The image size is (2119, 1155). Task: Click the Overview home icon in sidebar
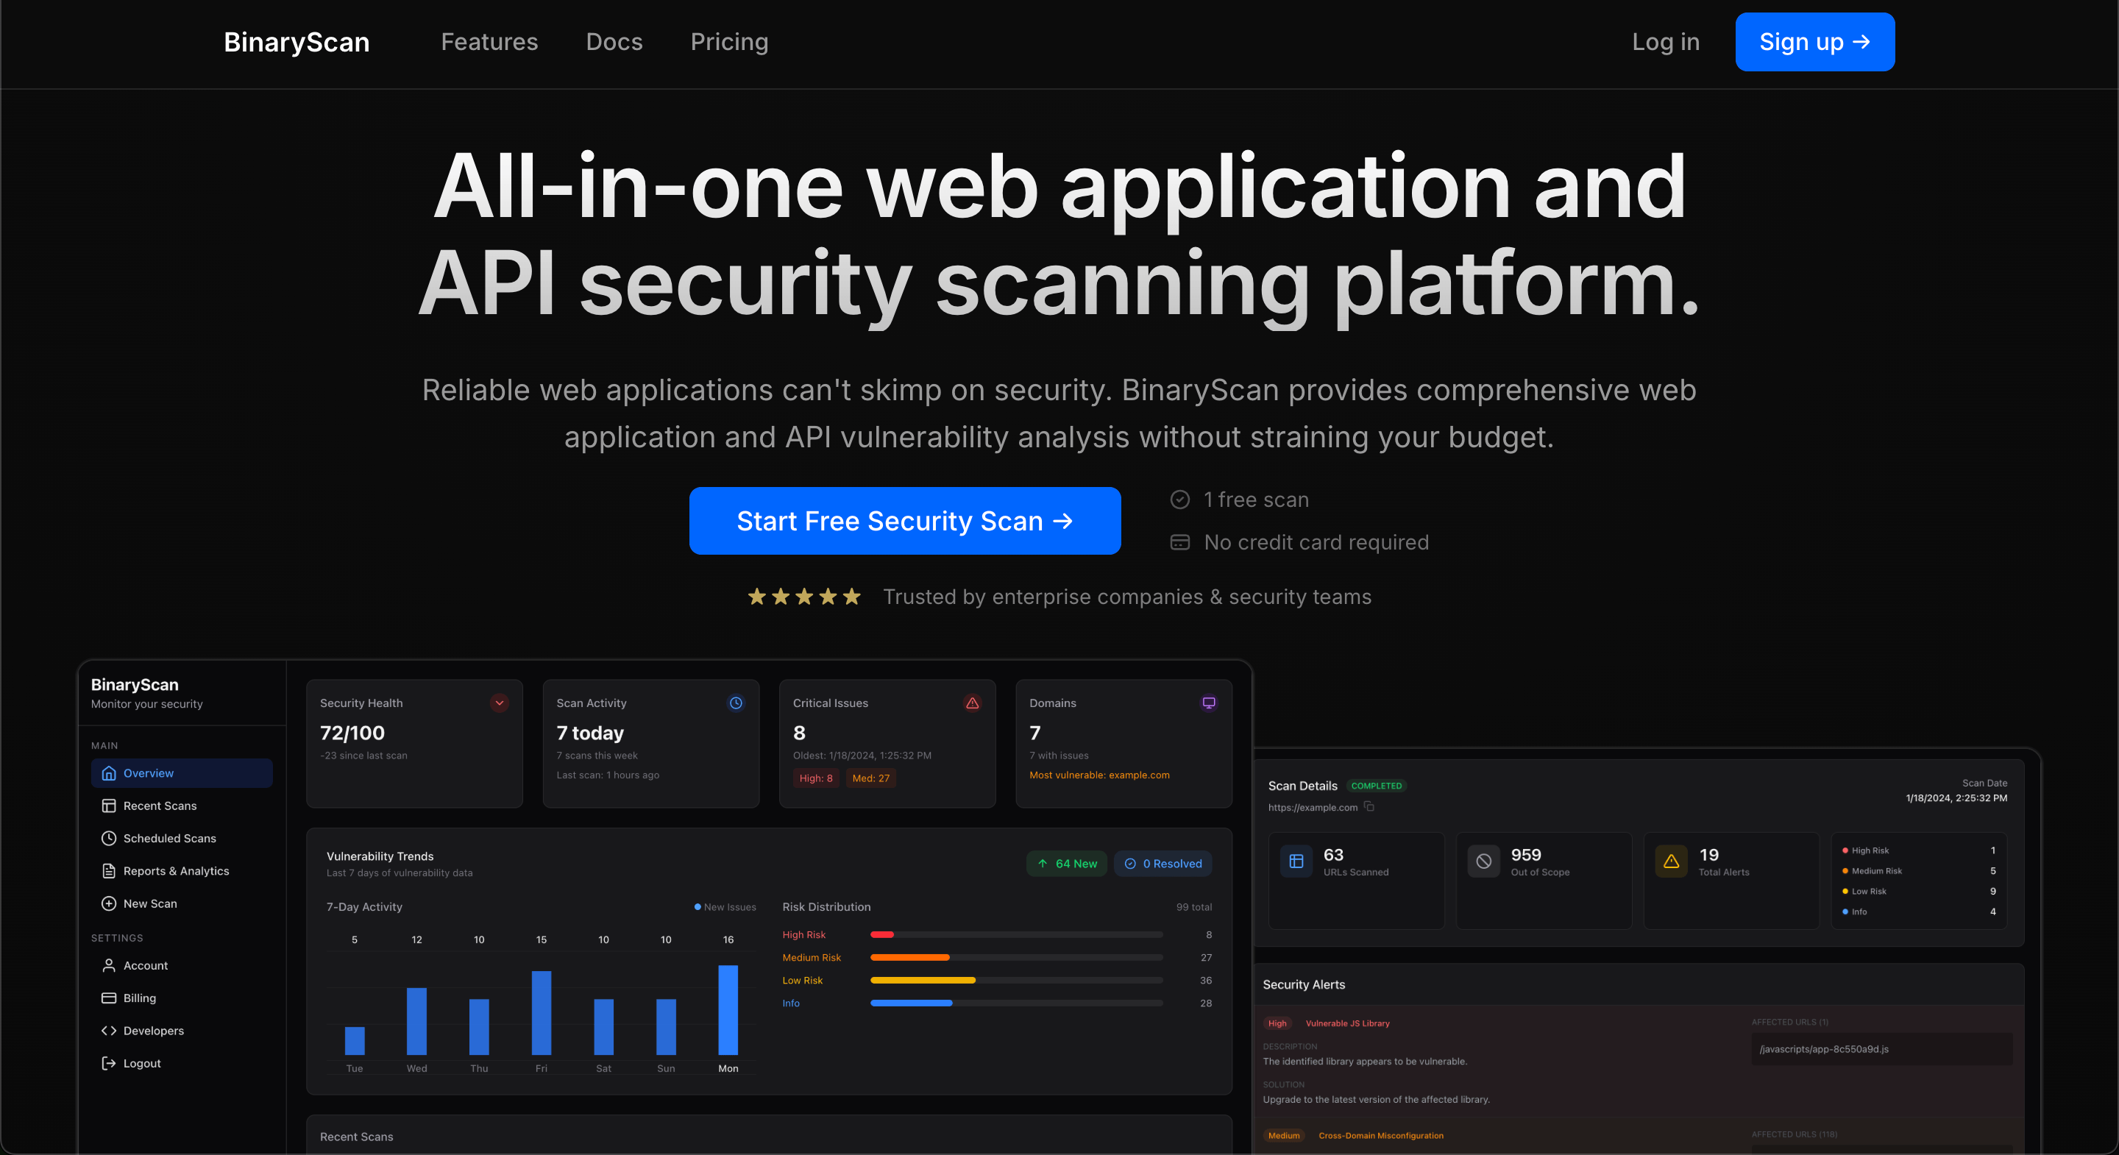click(x=109, y=773)
